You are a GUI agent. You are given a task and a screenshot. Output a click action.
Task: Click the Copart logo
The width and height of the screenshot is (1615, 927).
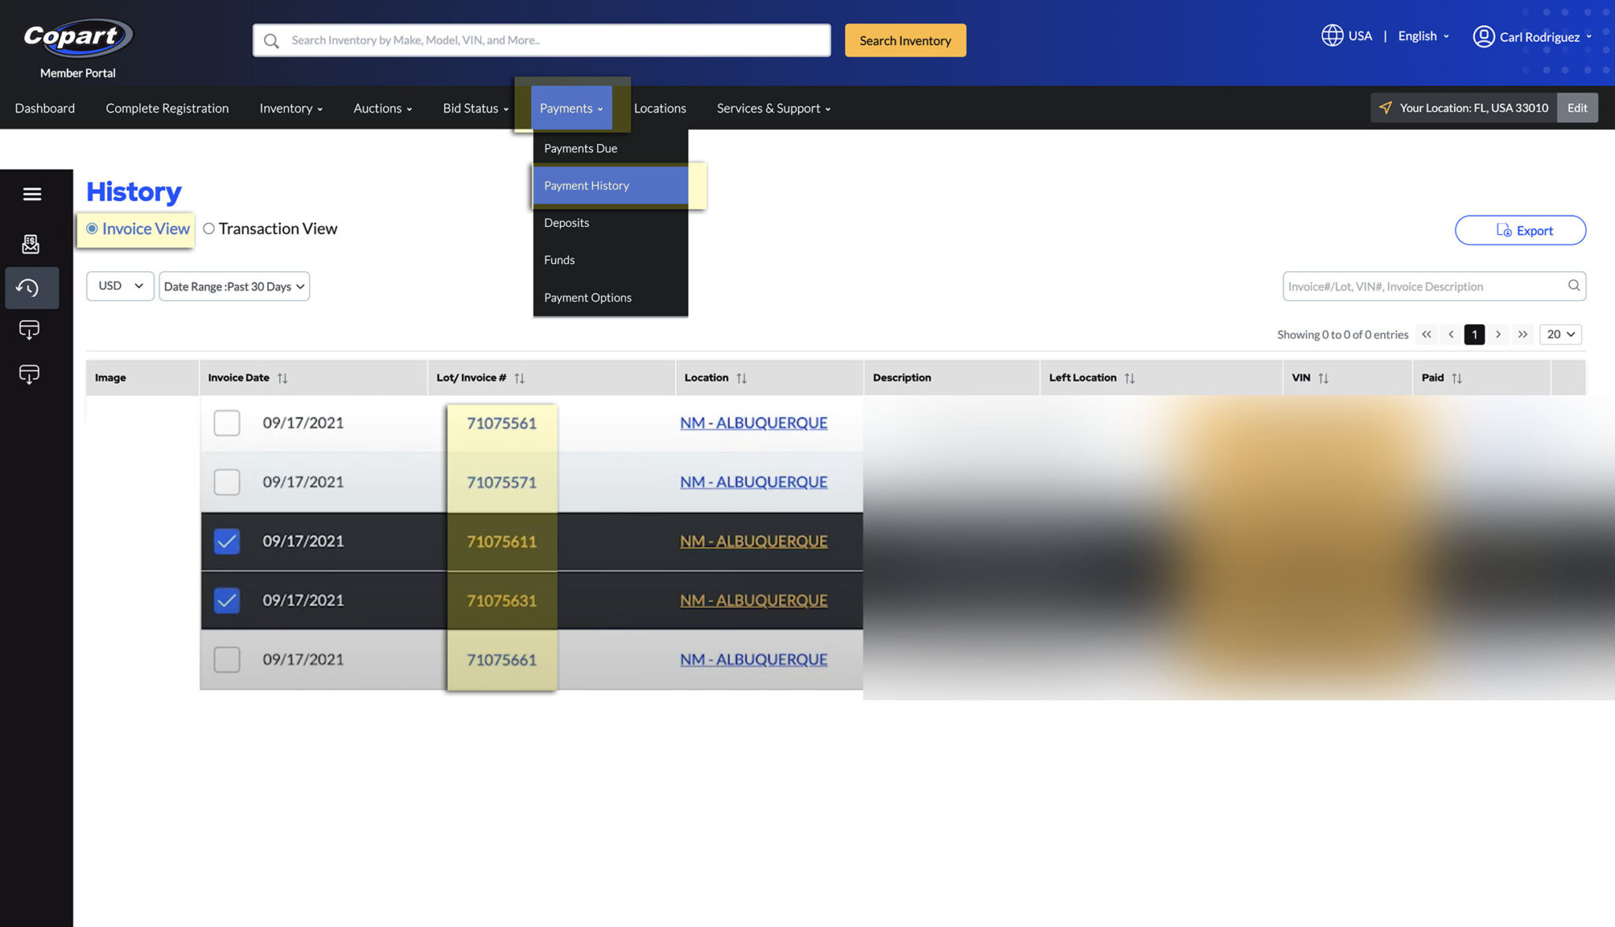pyautogui.click(x=77, y=37)
